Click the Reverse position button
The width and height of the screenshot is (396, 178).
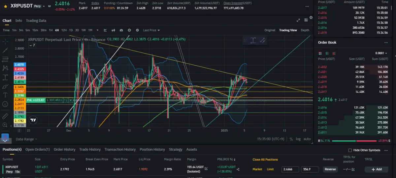coord(330,169)
